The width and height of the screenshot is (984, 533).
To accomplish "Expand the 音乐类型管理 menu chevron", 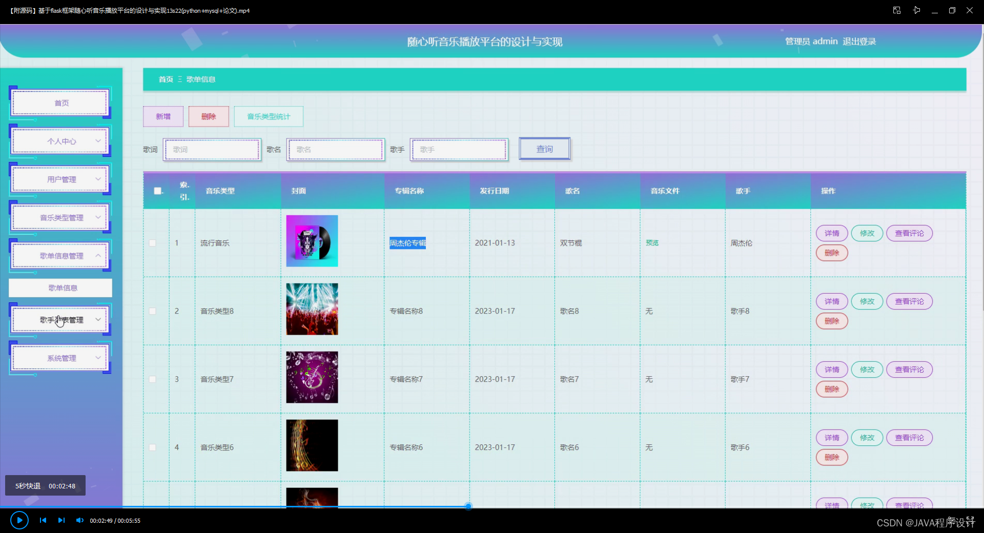I will point(98,217).
